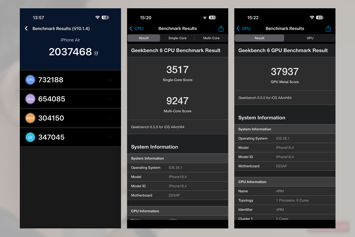Tap the CPU back link in Geekbench
The width and height of the screenshot is (355, 237).
[x=137, y=28]
